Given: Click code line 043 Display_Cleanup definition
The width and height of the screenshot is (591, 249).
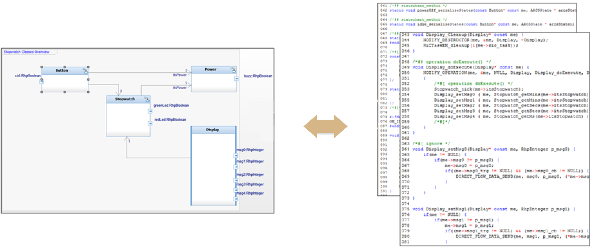Looking at the screenshot, I should coord(468,35).
